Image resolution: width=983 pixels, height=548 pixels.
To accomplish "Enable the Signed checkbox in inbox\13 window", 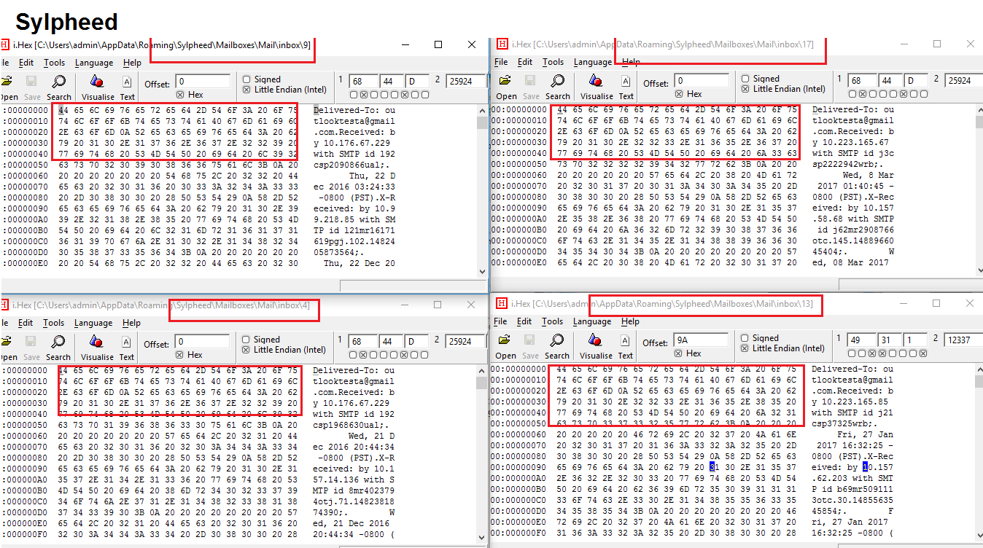I will pyautogui.click(x=745, y=338).
